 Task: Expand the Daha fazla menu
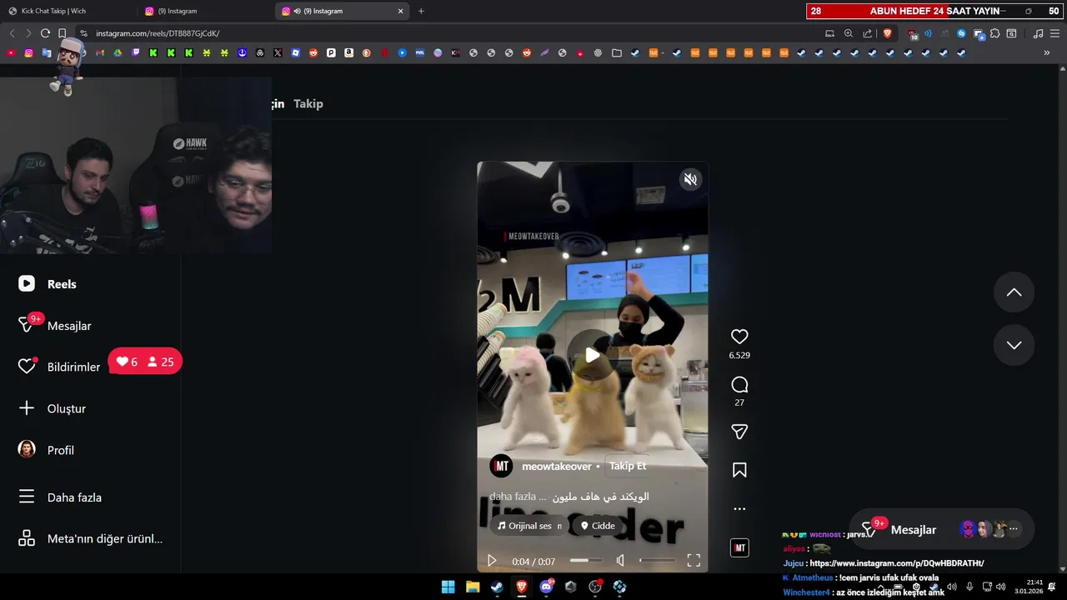tap(60, 497)
